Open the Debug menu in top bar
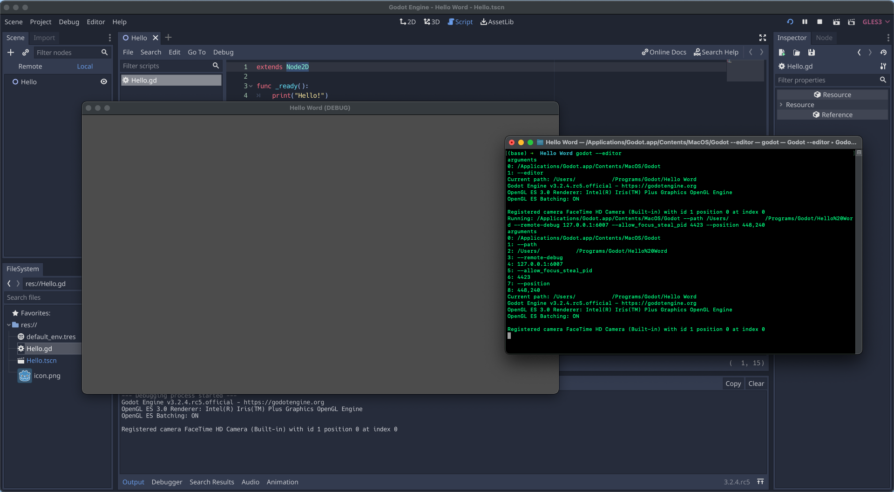The height and width of the screenshot is (492, 894). click(x=69, y=22)
